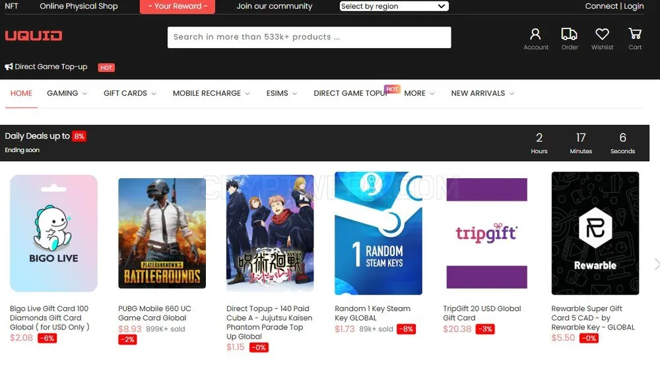Click the -6% discount badge
The image size is (660, 375).
[x=47, y=338]
